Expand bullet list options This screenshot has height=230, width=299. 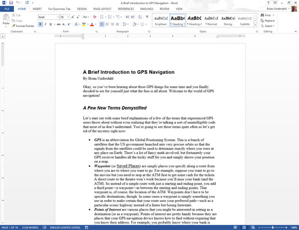point(106,17)
